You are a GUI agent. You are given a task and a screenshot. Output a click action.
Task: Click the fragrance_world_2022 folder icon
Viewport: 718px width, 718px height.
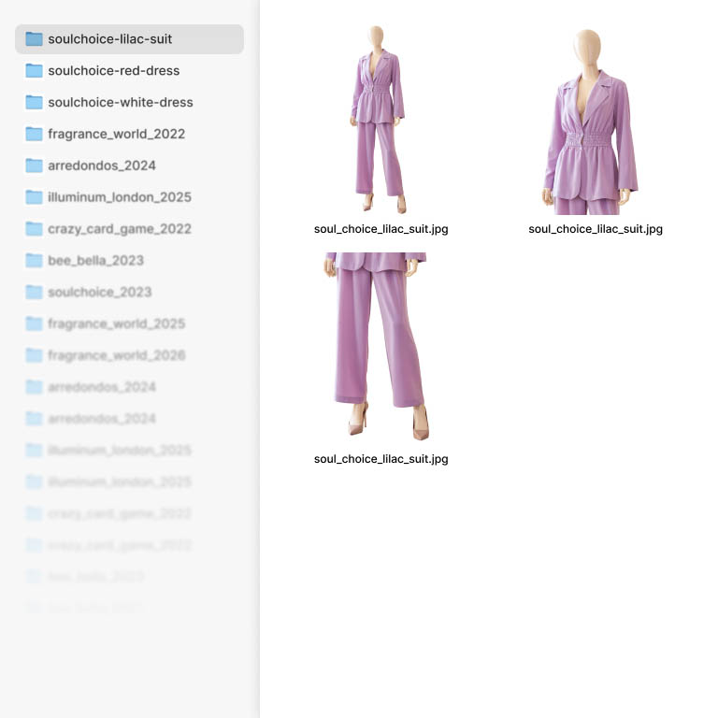tap(34, 134)
